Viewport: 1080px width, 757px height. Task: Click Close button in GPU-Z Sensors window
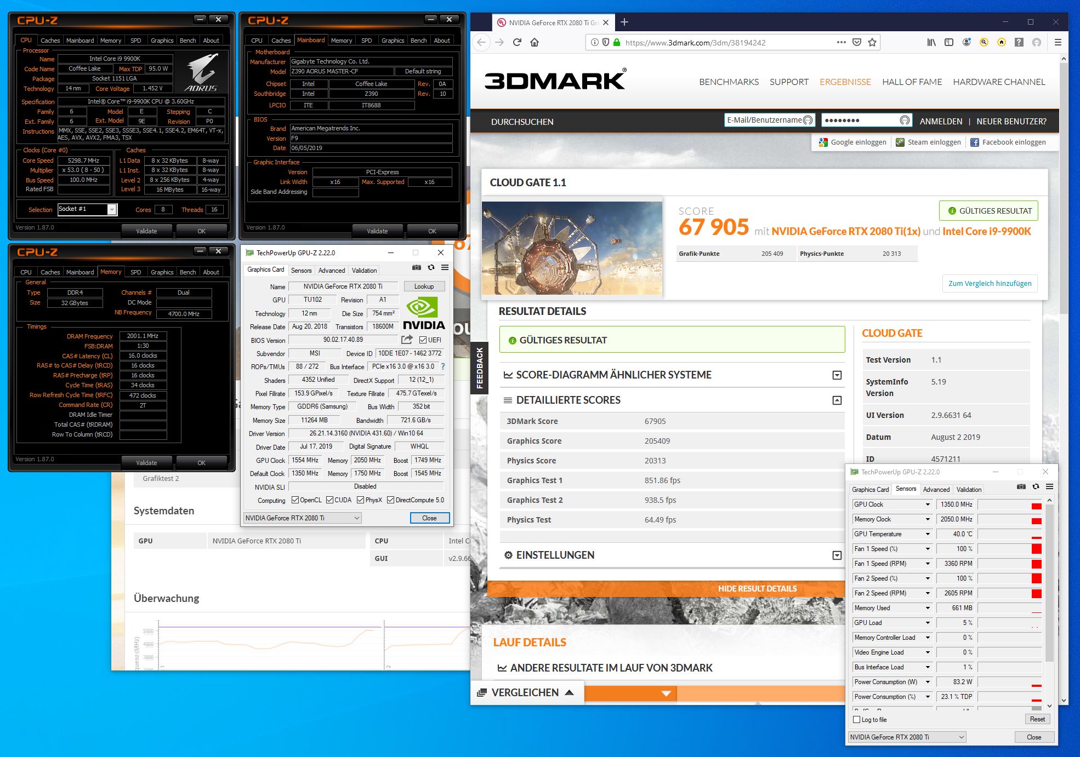pos(1034,737)
